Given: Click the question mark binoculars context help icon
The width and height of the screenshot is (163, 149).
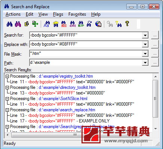Looking at the screenshot, I should tap(119, 24).
